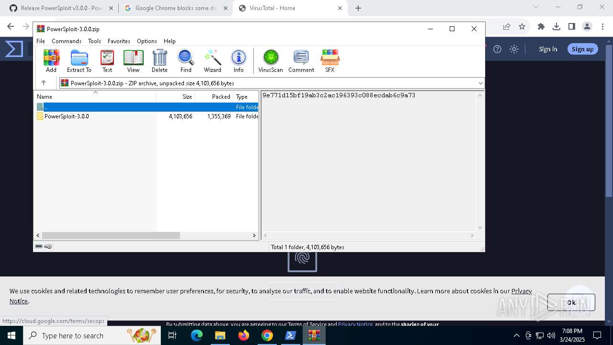
Task: Close the VirusTotal - Home tab
Action: (341, 8)
